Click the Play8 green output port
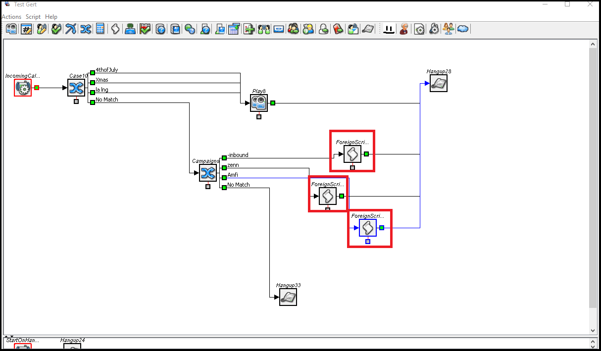The width and height of the screenshot is (601, 351). click(x=273, y=103)
